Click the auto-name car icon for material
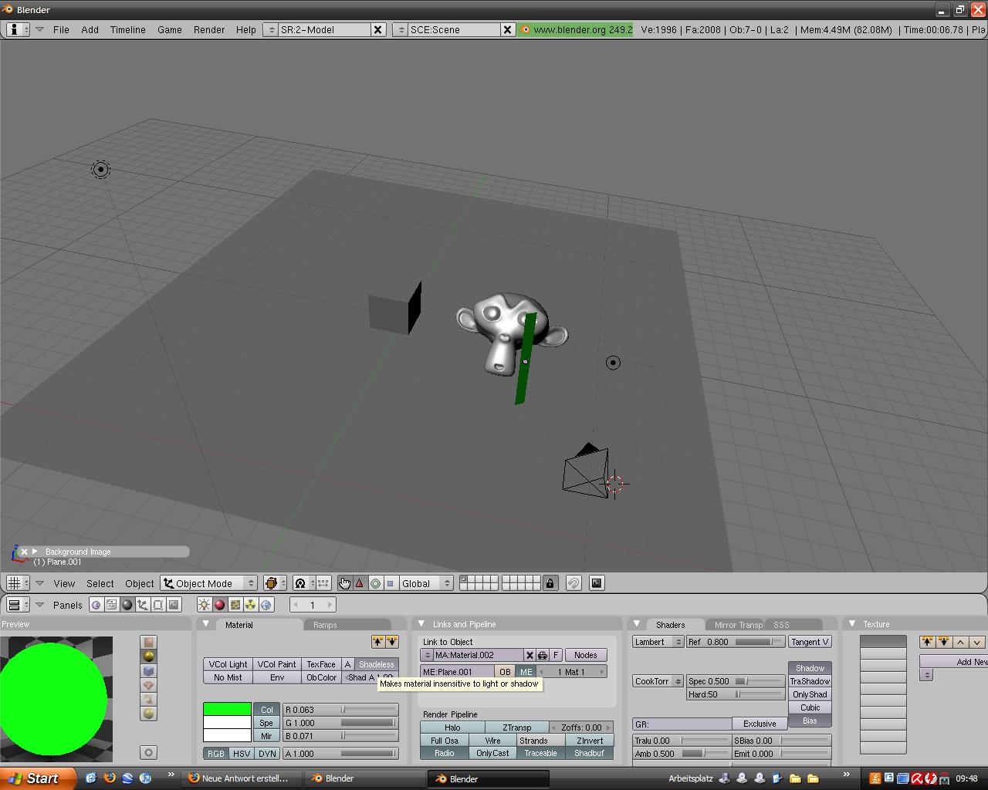The image size is (988, 790). coord(543,655)
